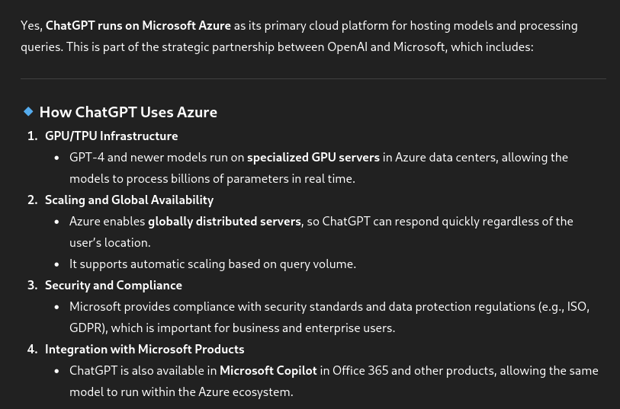Click the list number "3." marker
Screen dimensions: 620x409
tap(32, 285)
